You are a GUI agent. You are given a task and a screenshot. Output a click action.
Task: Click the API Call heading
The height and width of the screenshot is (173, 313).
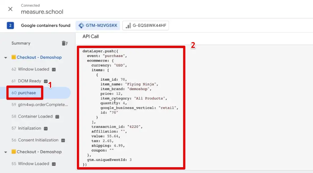tap(90, 37)
